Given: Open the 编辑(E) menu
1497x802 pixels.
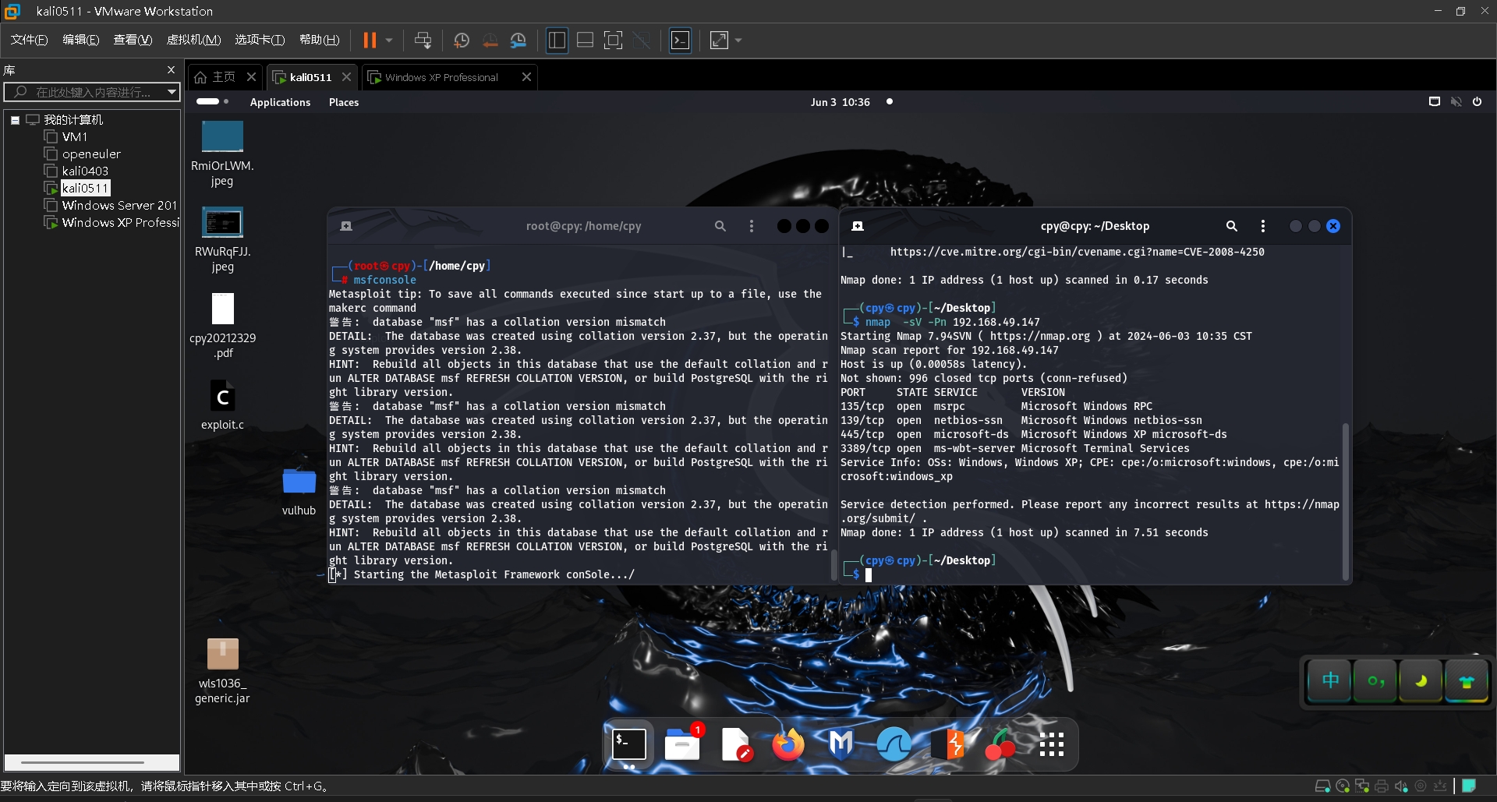Looking at the screenshot, I should pyautogui.click(x=81, y=40).
